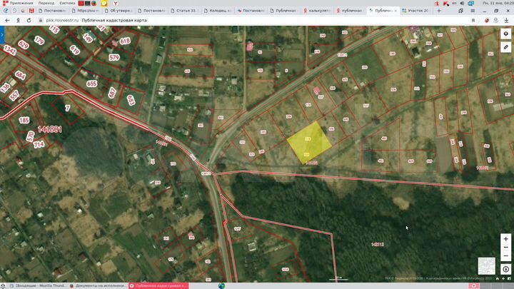Click the my-location button on map
This screenshot has height=289, width=514.
[x=505, y=269]
